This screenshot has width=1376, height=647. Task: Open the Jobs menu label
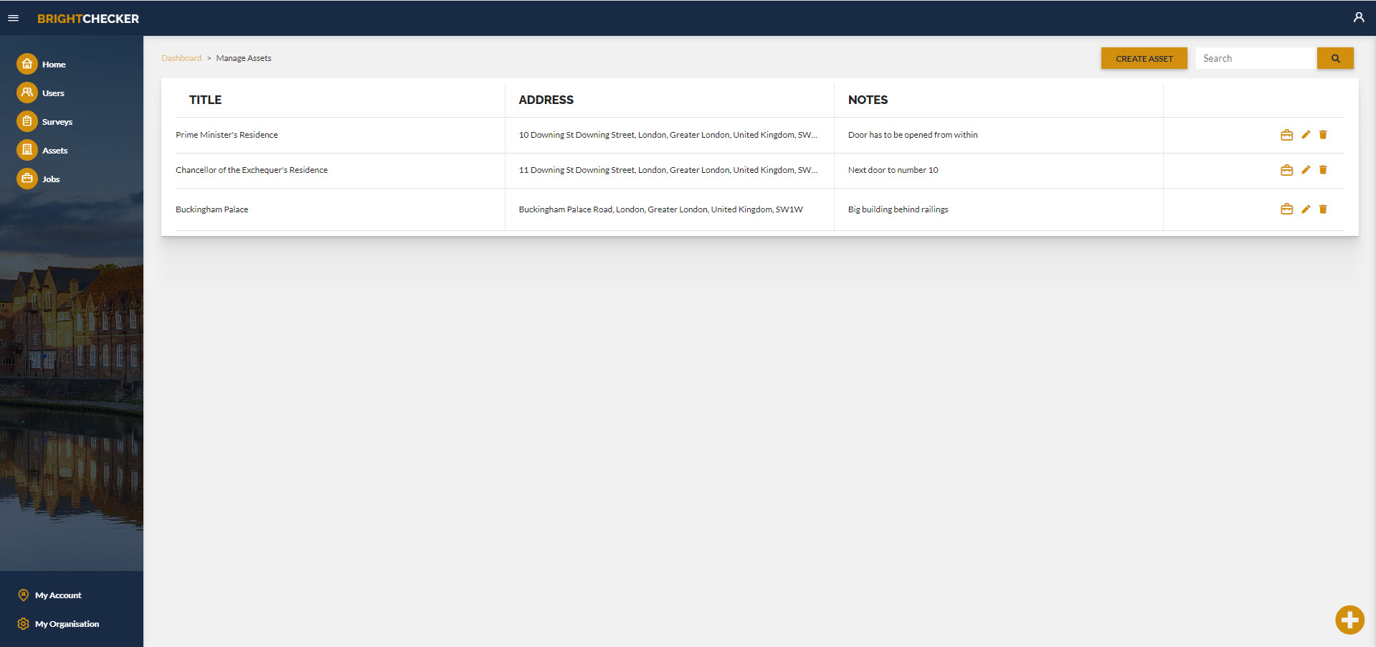[x=51, y=179]
